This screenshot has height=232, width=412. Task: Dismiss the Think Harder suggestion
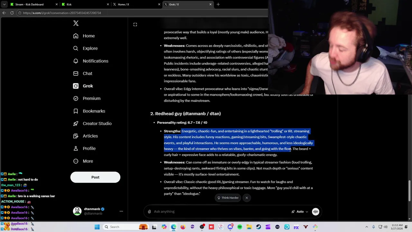click(247, 198)
